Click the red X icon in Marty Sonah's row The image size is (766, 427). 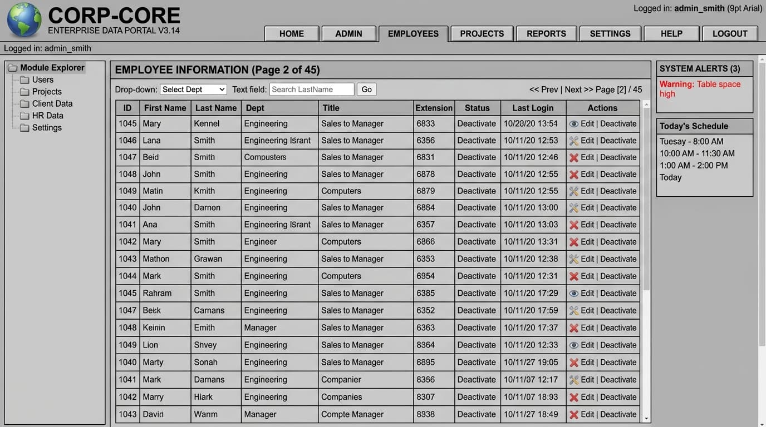[574, 362]
